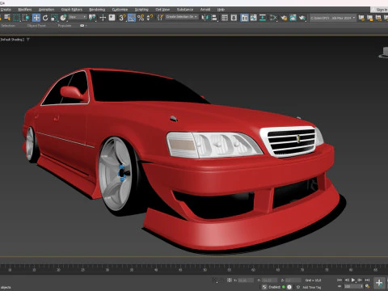Open Rendered Frame Window icon
This screenshot has width=388, height=291.
[x=293, y=18]
